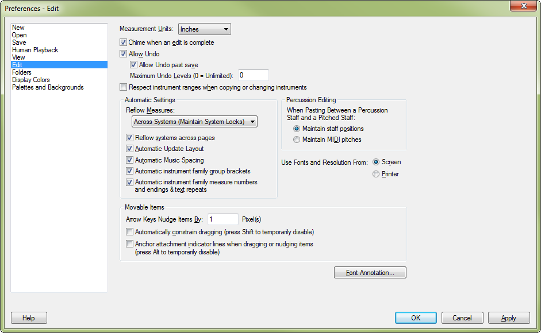Apply the current preferences
The width and height of the screenshot is (541, 333).
[x=508, y=317]
